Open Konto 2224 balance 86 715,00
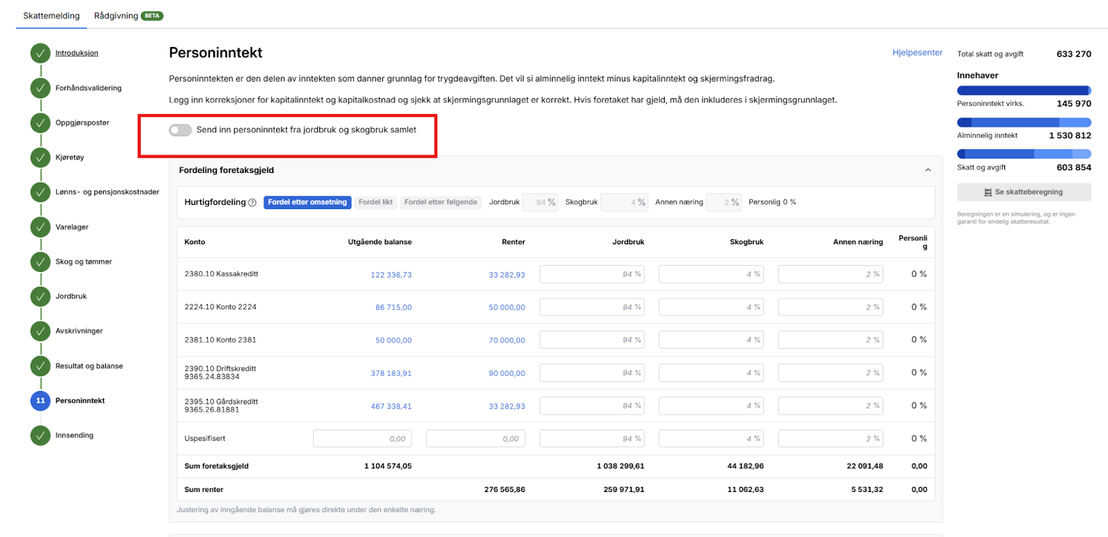The height and width of the screenshot is (537, 1108). click(393, 307)
